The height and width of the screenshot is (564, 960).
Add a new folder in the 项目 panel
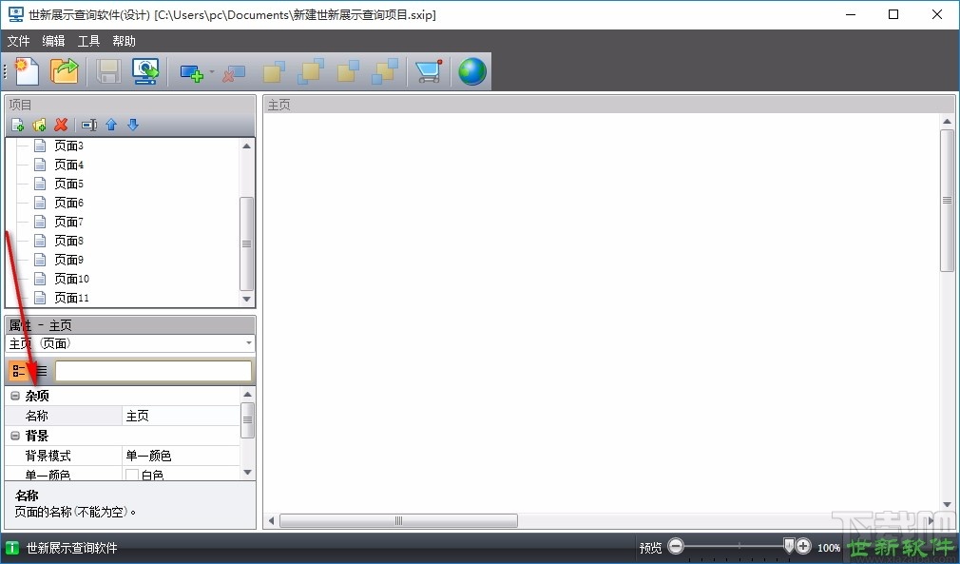39,125
